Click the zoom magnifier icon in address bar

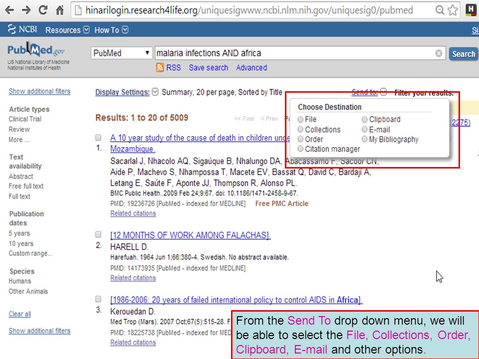(440, 10)
